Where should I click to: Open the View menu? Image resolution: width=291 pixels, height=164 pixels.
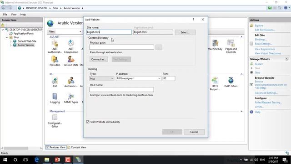point(14,14)
